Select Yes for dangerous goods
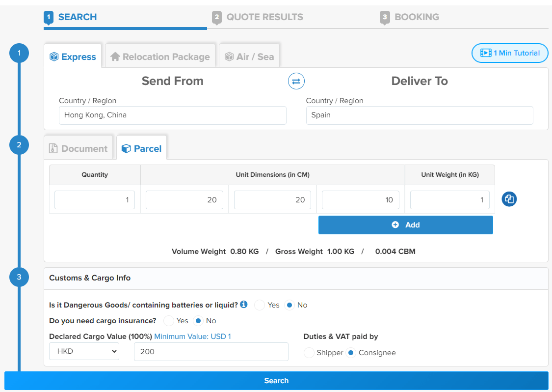Image resolution: width=552 pixels, height=392 pixels. coord(260,305)
